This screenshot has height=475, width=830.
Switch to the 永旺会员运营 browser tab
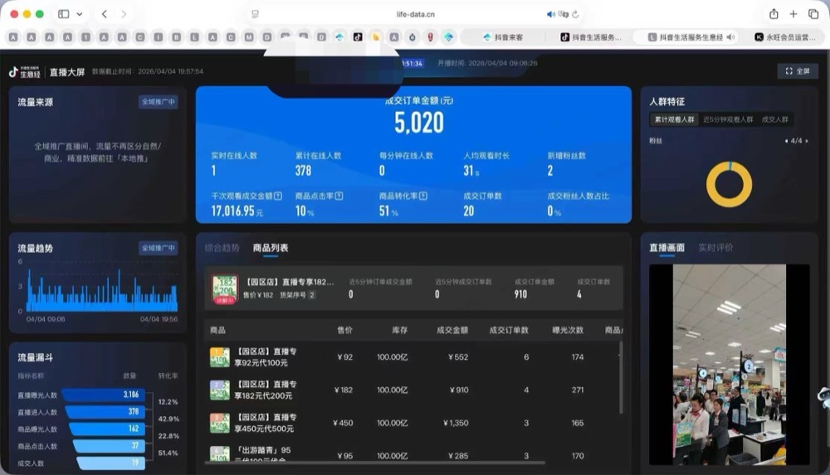point(786,37)
